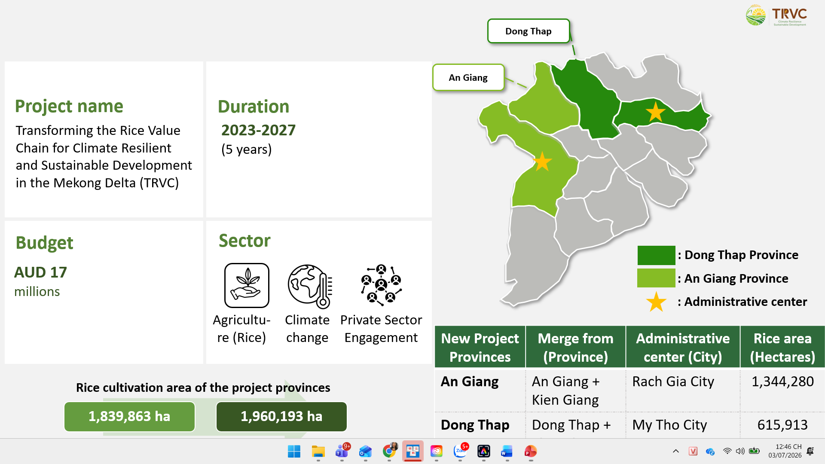The width and height of the screenshot is (825, 464).
Task: Click the star beside Administrative center legend
Action: pos(657,302)
